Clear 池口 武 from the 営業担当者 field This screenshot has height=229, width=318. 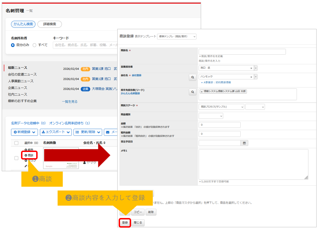click(x=251, y=68)
